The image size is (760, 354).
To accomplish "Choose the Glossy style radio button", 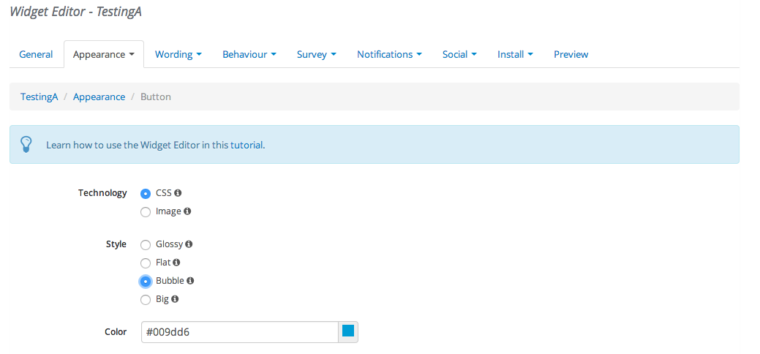I will coord(146,245).
